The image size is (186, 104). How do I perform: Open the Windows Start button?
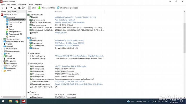3,101
